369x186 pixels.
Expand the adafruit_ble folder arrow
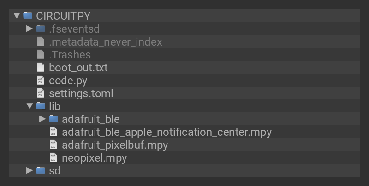(x=42, y=119)
